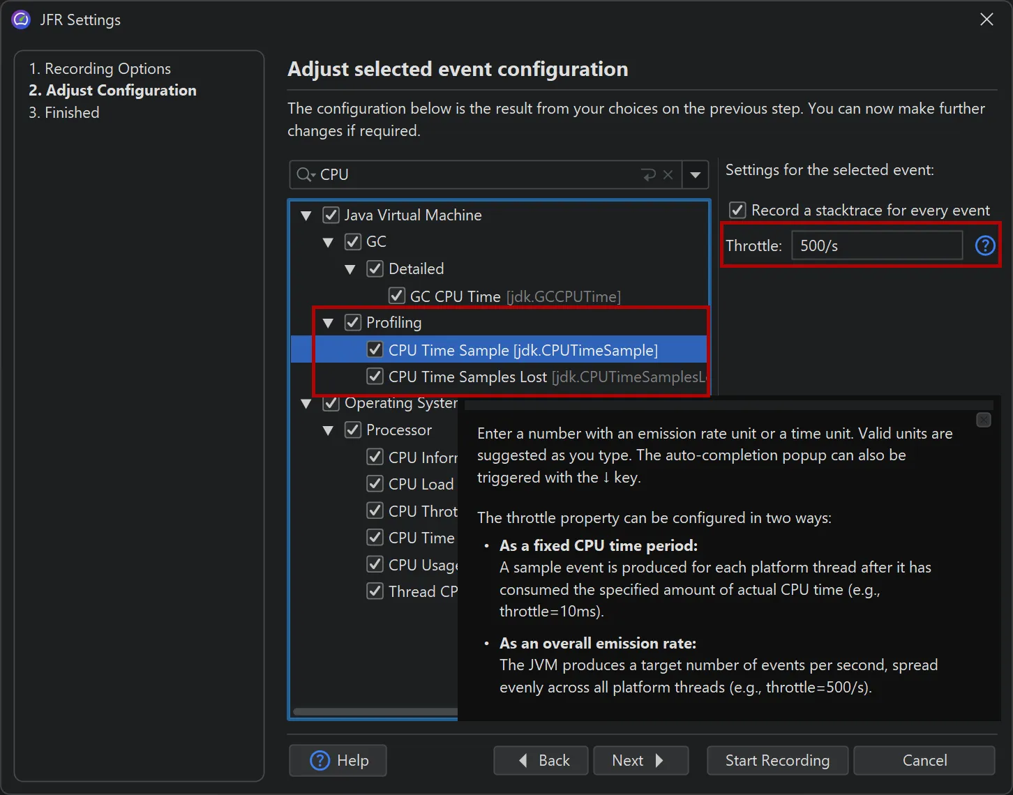Collapse the Java Virtual Machine node
The image size is (1013, 795).
(x=306, y=215)
